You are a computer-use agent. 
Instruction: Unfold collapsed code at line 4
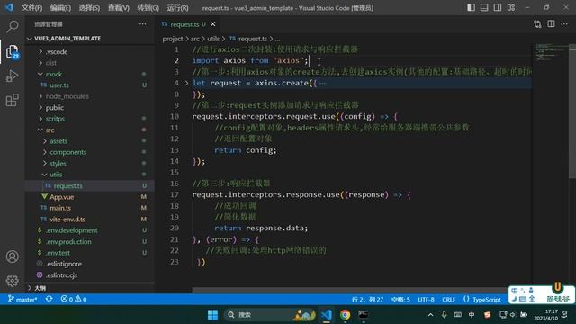point(186,84)
